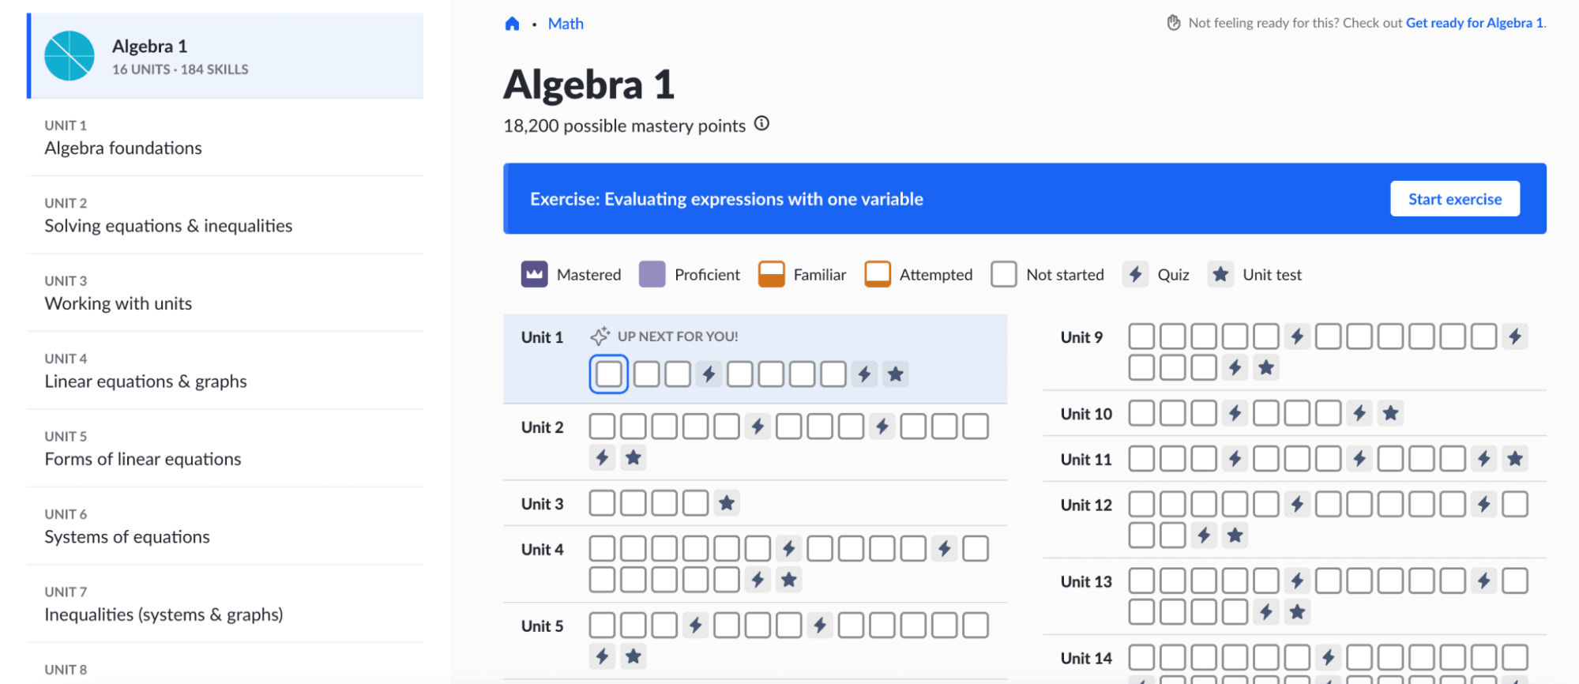Viewport: 1579px width, 684px height.
Task: Click the Algebra 1 pie chart progress icon
Action: tap(70, 56)
